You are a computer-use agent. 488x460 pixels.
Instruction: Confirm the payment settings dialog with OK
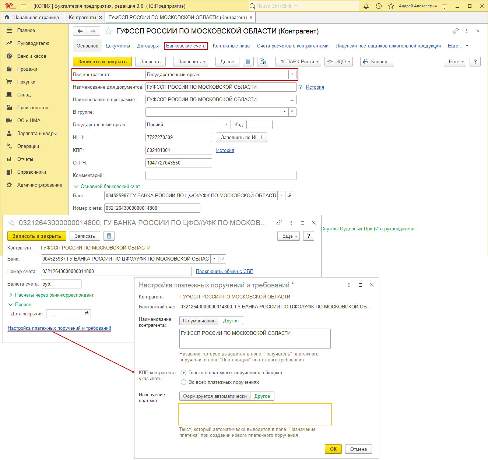tap(333, 449)
